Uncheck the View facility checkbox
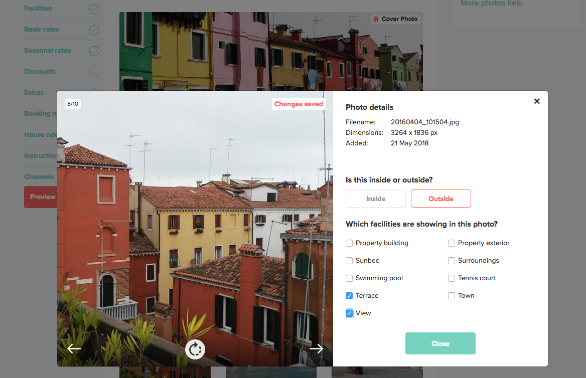The height and width of the screenshot is (378, 586). point(349,313)
